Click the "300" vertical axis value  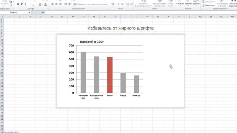71,73
